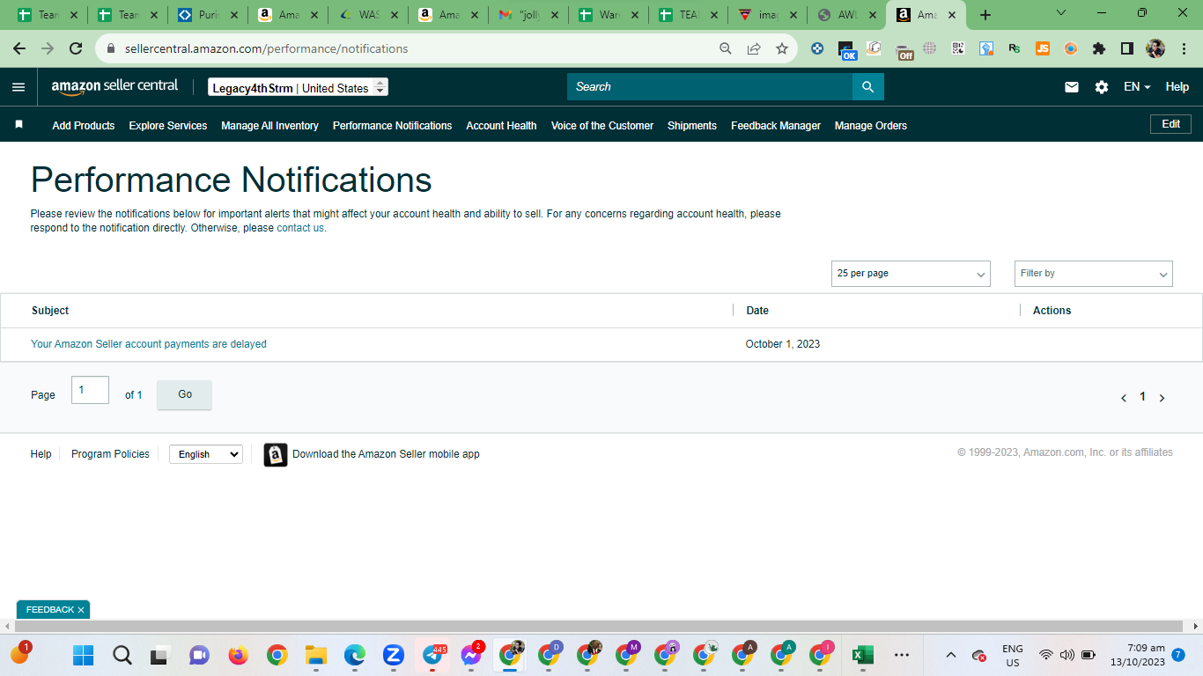Click the Actions column header

point(1052,311)
